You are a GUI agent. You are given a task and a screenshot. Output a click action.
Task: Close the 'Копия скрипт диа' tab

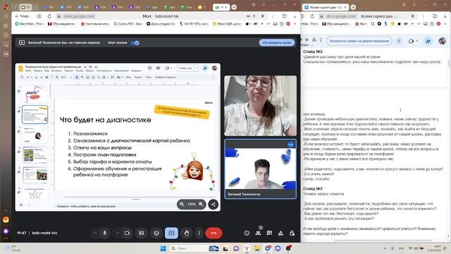click(345, 7)
